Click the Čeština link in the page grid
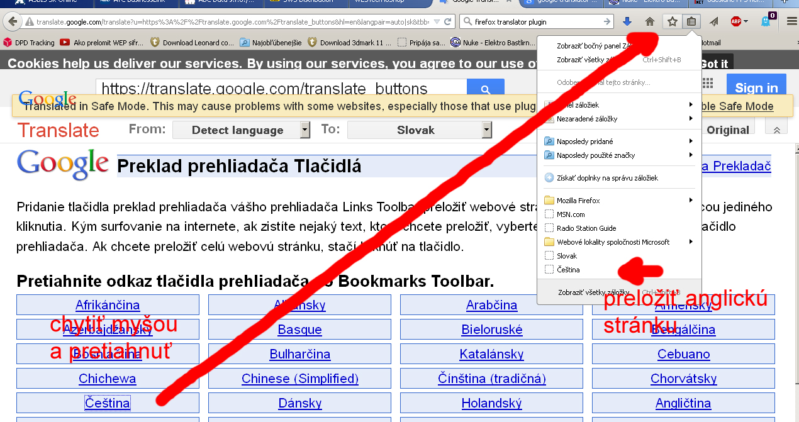Screen dimensions: 799x422 coord(108,403)
